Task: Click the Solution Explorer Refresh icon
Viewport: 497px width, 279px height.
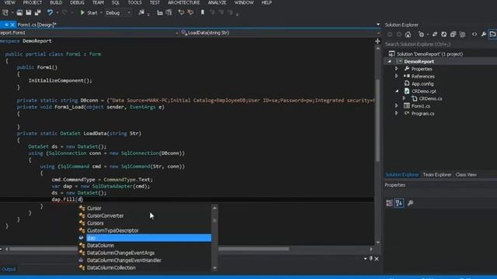Action: click(x=443, y=34)
